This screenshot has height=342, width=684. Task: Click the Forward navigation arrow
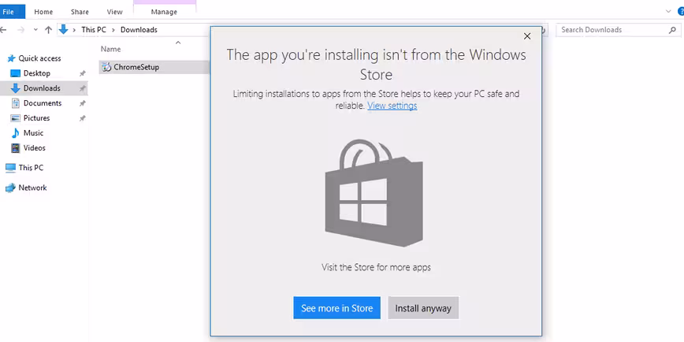tap(20, 30)
